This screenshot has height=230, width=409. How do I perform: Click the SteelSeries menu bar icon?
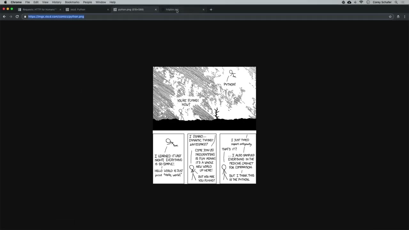343,2
